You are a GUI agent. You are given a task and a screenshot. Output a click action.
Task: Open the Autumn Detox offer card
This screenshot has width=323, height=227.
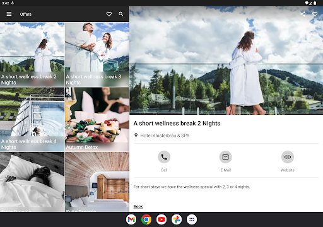[97, 119]
